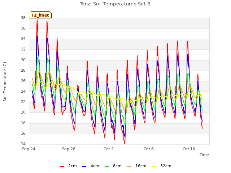Viewport: 231px width, 173px height.
Task: Click the yellow -32cm legend swatch
Action: click(154, 167)
